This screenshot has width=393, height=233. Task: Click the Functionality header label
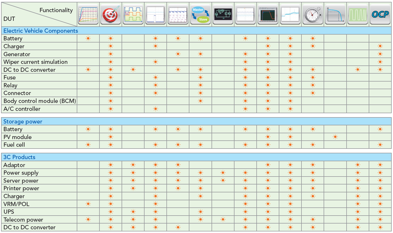(56, 10)
